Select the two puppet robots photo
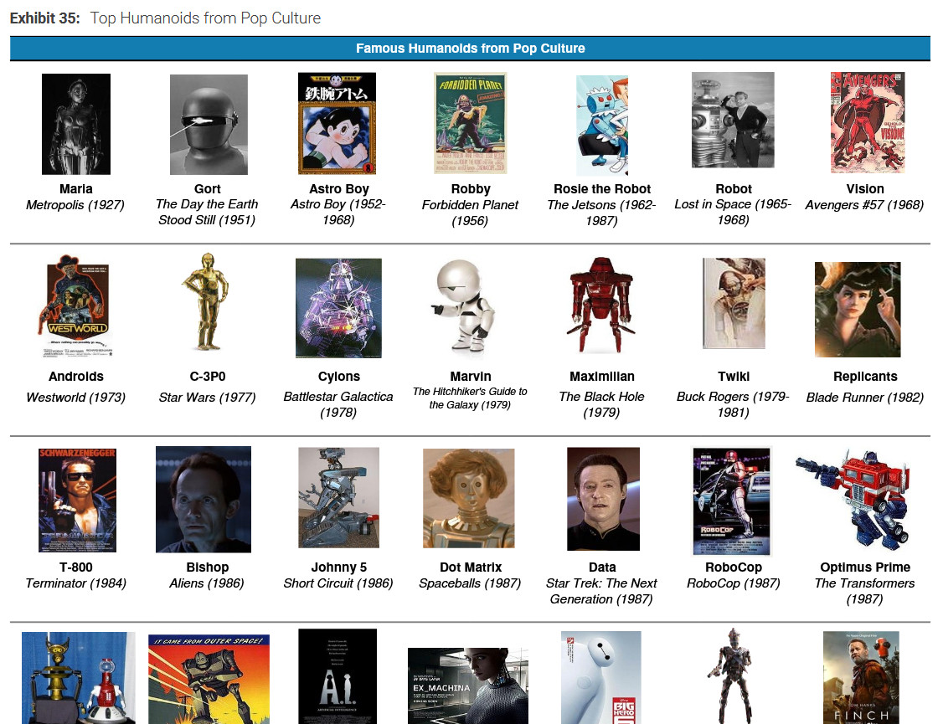 78,678
